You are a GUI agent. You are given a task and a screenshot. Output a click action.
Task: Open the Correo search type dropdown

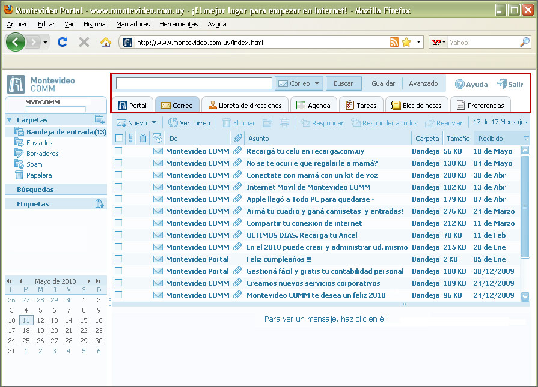(x=317, y=83)
